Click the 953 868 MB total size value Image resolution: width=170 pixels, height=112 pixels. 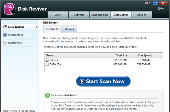120,64
